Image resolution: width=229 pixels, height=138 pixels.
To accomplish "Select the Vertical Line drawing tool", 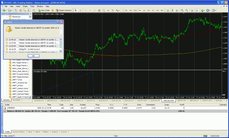I will pos(86,10).
